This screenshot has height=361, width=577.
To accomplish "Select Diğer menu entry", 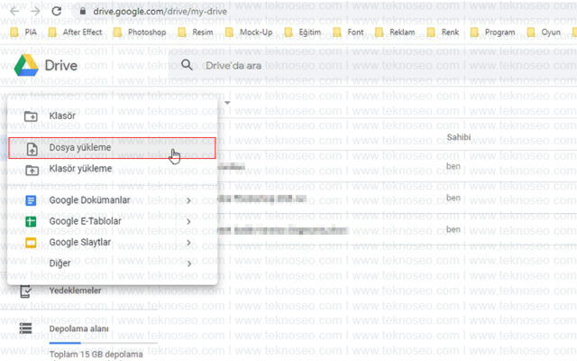I will click(x=112, y=264).
